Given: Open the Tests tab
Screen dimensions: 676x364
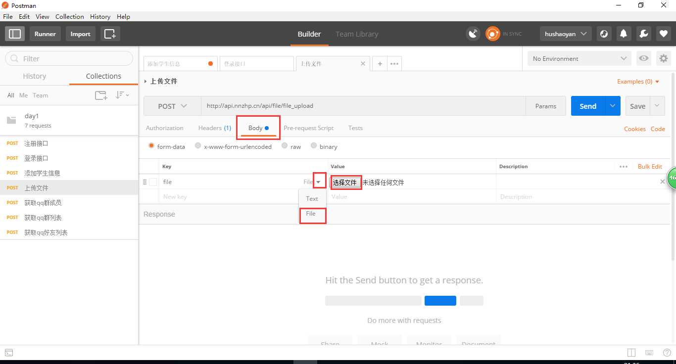Looking at the screenshot, I should tap(355, 128).
